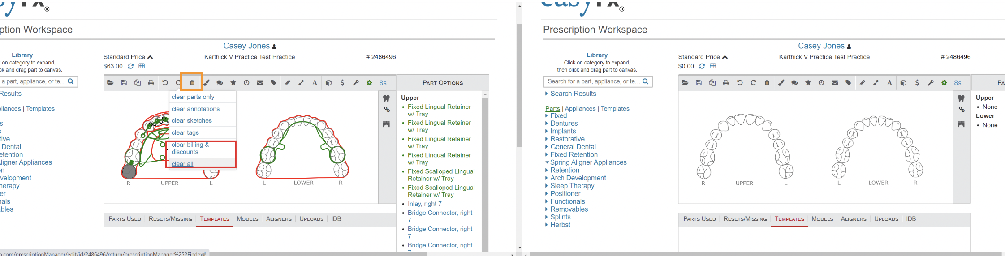Open dollar billing icon in right window

[917, 83]
